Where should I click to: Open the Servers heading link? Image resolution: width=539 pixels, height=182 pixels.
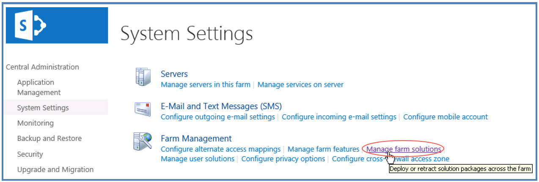click(x=174, y=74)
